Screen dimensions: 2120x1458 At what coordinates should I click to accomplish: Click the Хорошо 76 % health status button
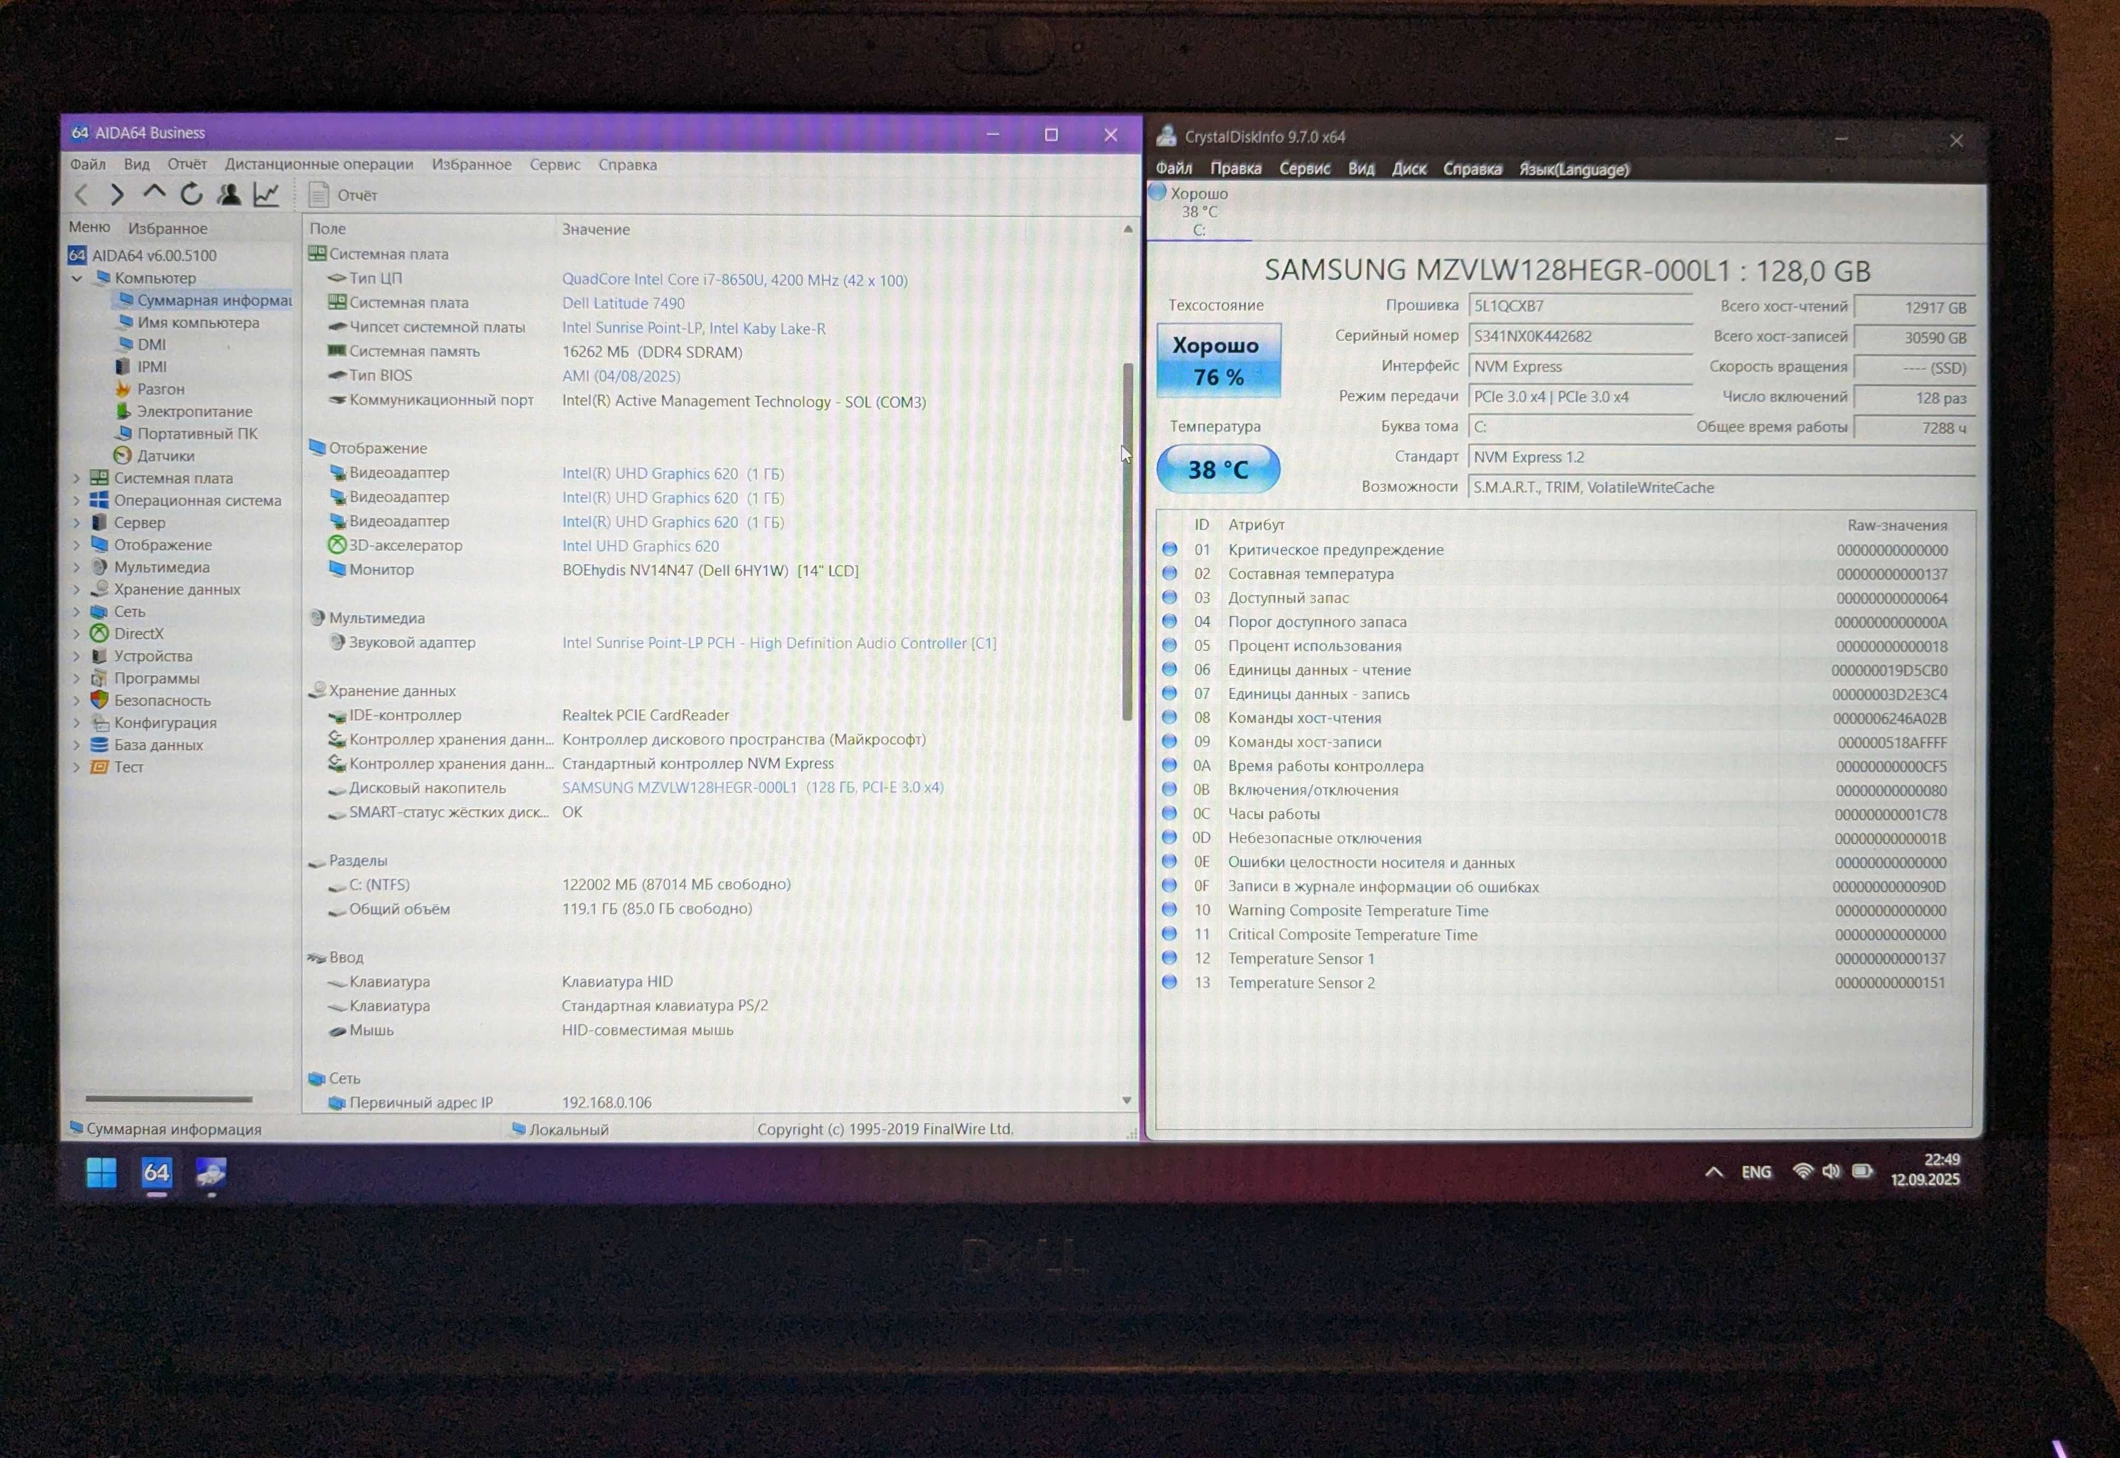tap(1218, 360)
